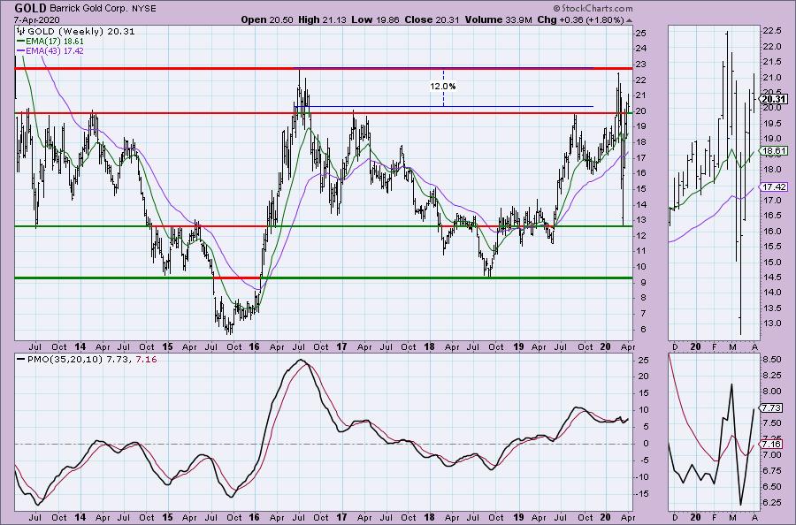Screen dimensions: 796x525
Task: Click the PMO(35,20,10) indicator label
Action: click(x=65, y=359)
